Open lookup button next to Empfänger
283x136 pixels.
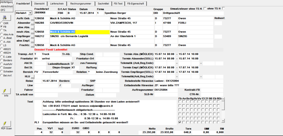32,37
